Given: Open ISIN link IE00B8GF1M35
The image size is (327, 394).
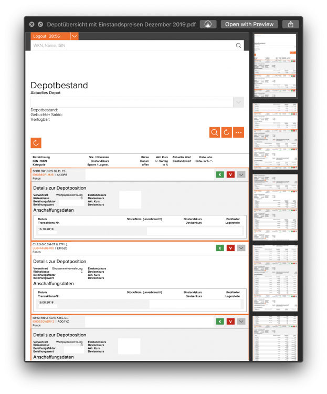Looking at the screenshot, I should pos(43,175).
